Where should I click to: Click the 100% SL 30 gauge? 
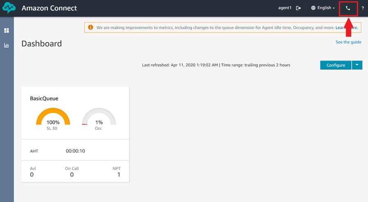click(53, 116)
